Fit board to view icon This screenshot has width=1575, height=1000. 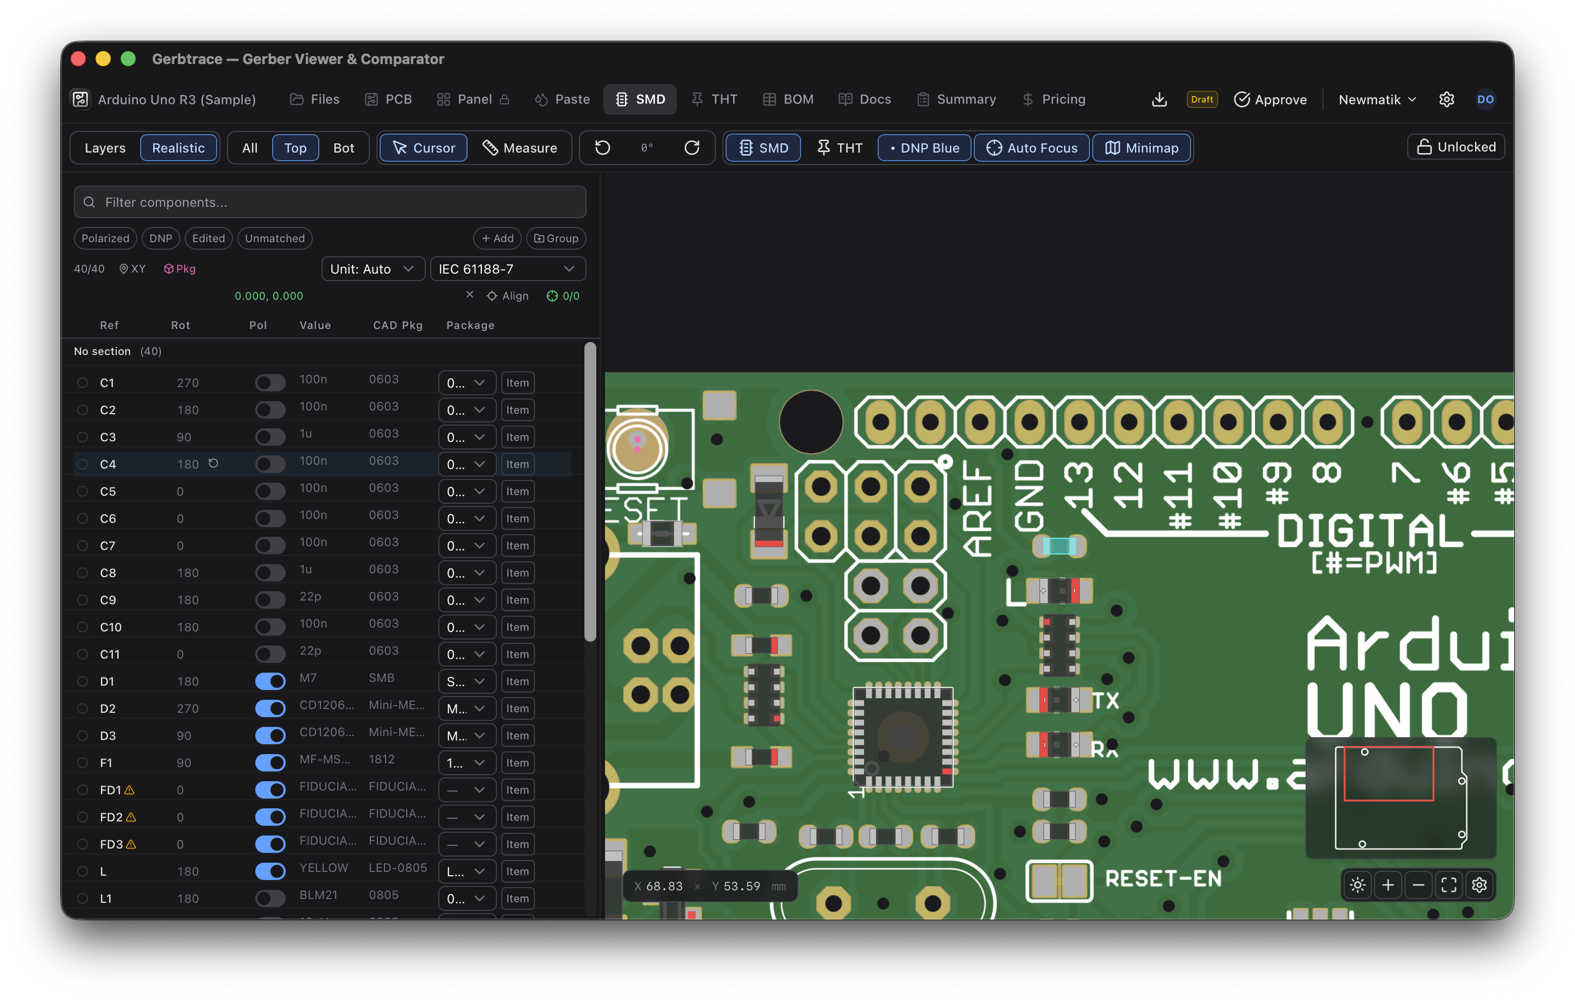(x=1449, y=885)
